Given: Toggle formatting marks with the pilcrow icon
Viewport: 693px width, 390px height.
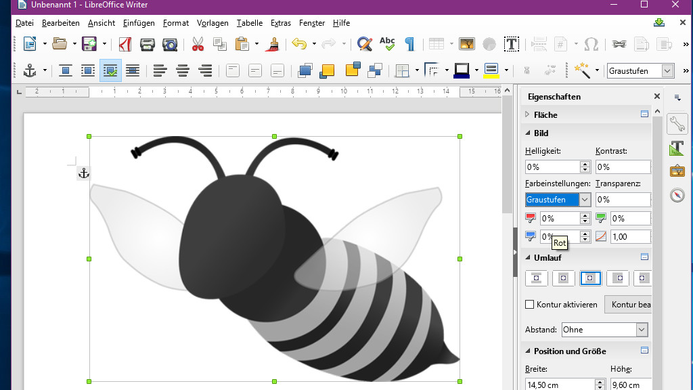Looking at the screenshot, I should tap(409, 43).
